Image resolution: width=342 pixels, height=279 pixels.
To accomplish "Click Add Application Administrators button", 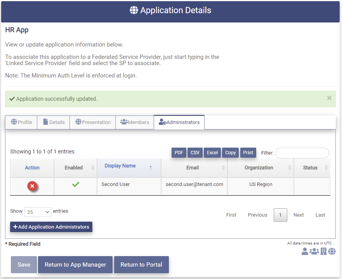I will (51, 227).
